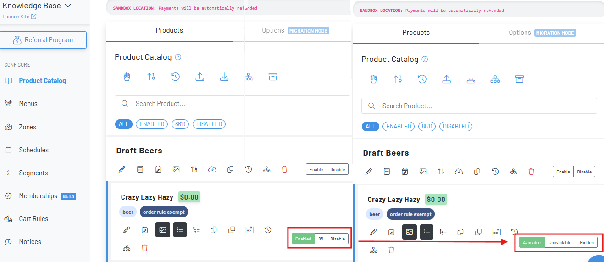Click the help question mark next to left Product Catalog
Screen dimensions: 604x262
point(178,57)
